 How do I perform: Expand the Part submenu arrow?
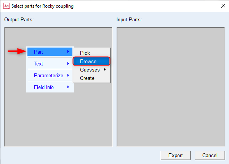pyautogui.click(x=68, y=52)
